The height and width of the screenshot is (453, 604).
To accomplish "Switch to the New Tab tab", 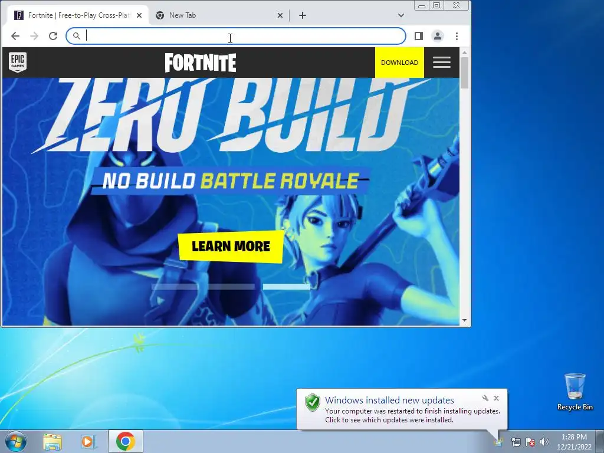I will click(219, 15).
